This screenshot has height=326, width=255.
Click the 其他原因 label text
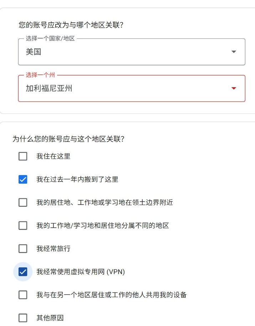point(50,318)
